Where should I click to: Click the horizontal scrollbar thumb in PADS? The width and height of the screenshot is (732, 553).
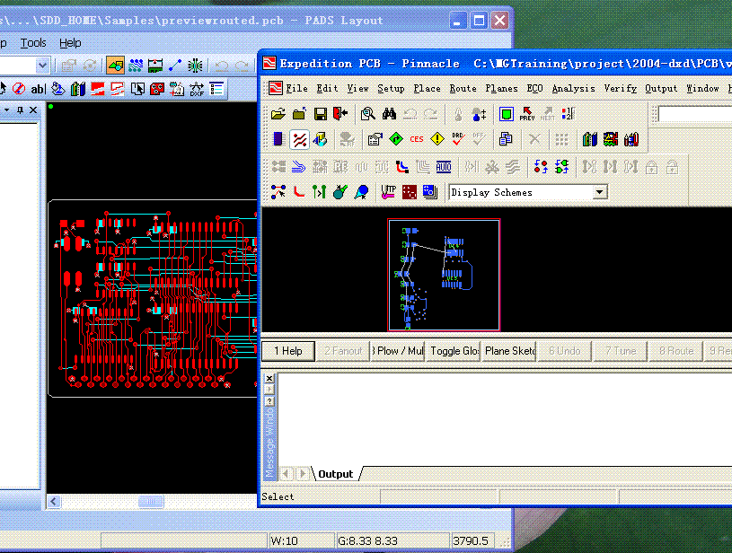point(151,501)
